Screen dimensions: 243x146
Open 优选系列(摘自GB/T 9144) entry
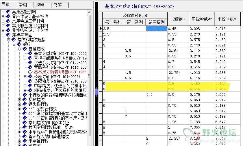tap(60, 63)
